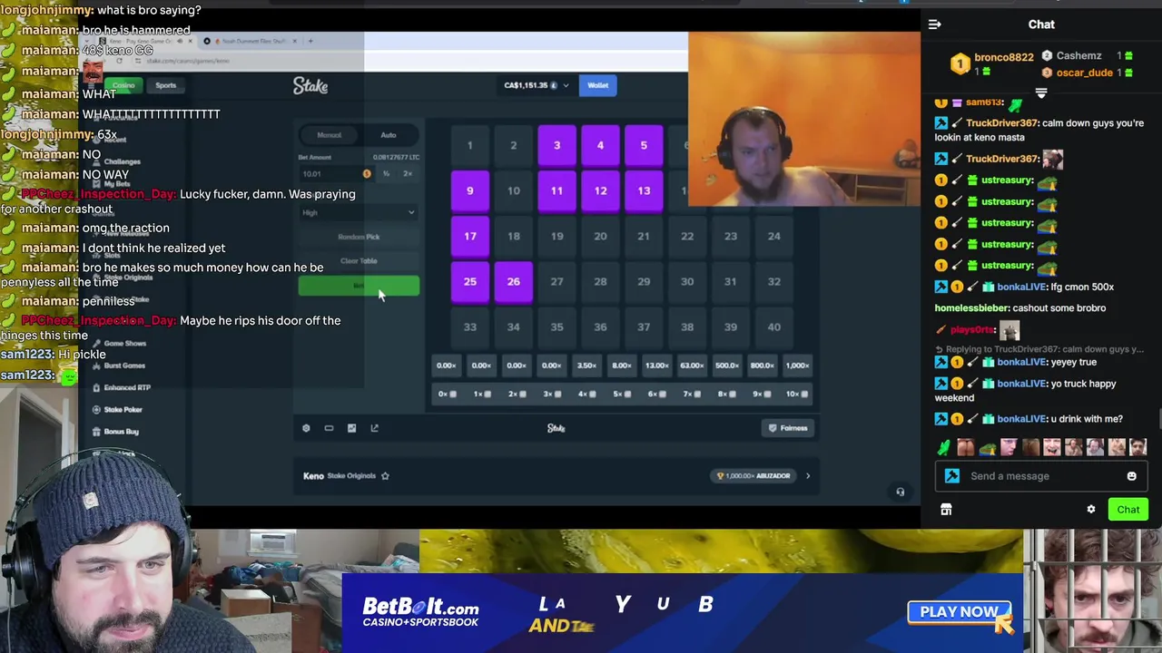Screen dimensions: 1162x653
Task: Switch to Manual betting tab
Action: (330, 135)
